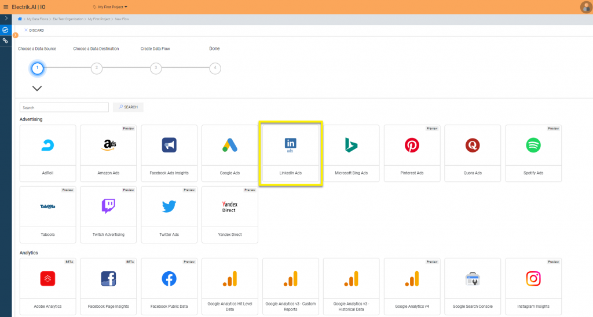Expand the left sidebar arrow
Image resolution: width=593 pixels, height=317 pixels.
pyautogui.click(x=6, y=18)
